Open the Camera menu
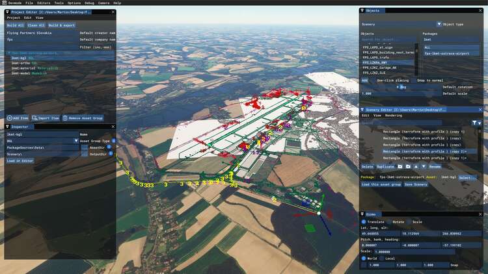The height and width of the screenshot is (274, 488). coord(103,3)
